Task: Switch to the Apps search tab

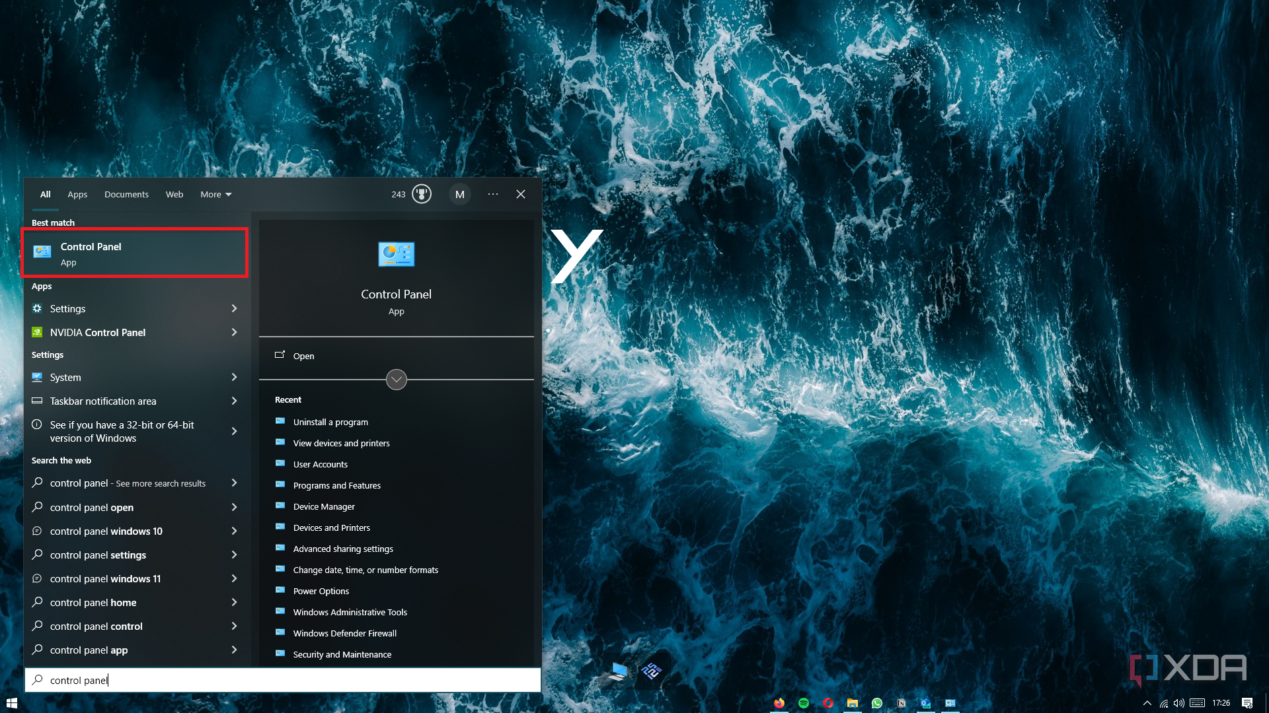Action: coord(77,194)
